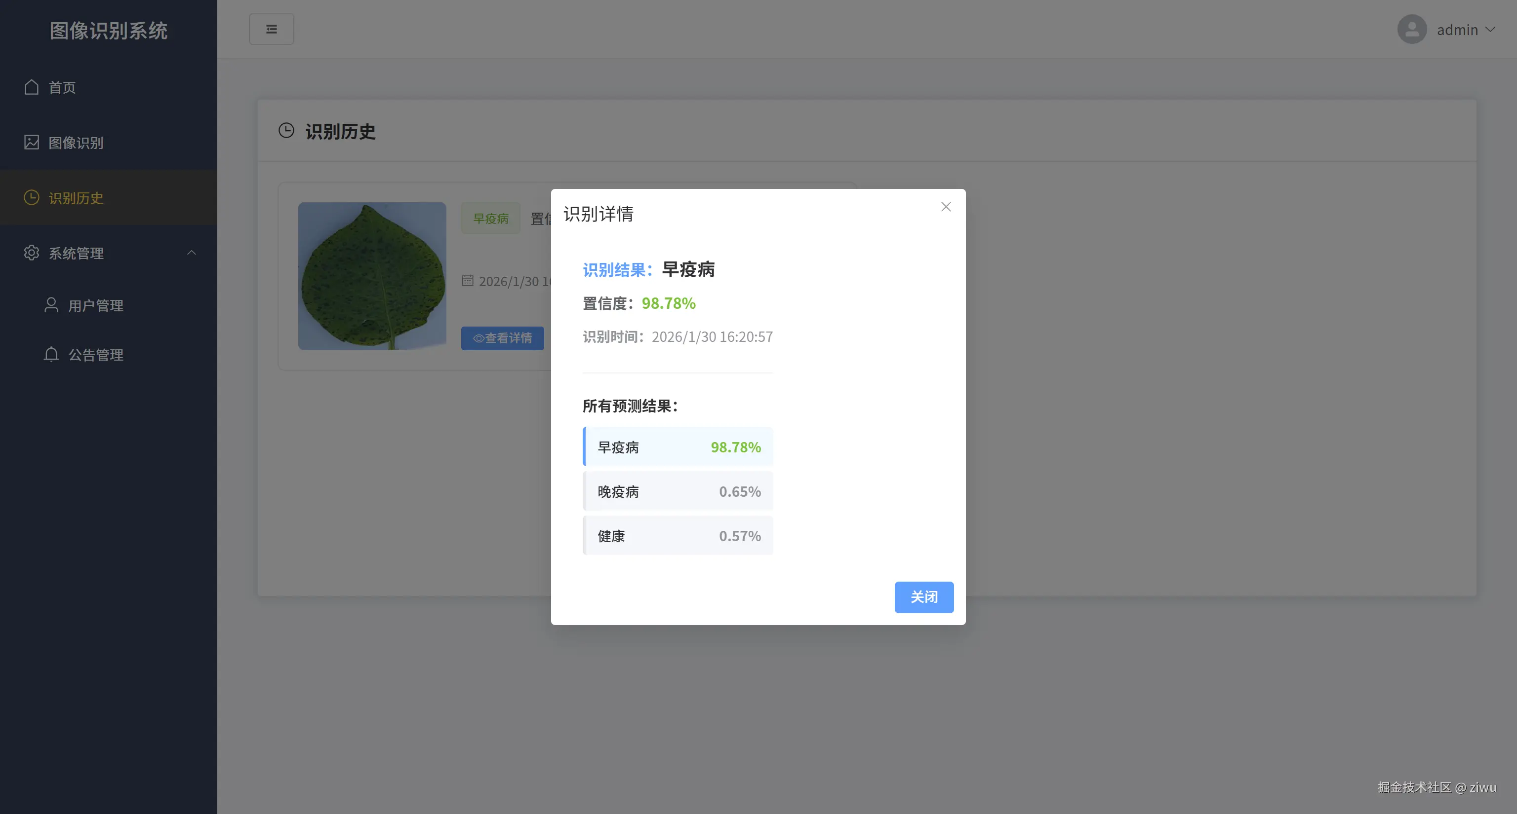Click the admin avatar icon in header
This screenshot has height=814, width=1517.
click(1412, 29)
